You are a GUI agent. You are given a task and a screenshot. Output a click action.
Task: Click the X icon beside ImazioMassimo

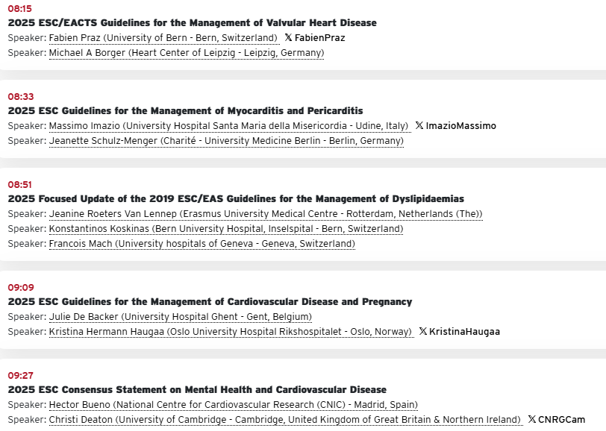coord(419,126)
